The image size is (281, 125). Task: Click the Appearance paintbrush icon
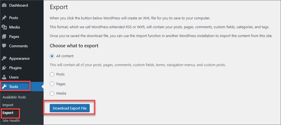4,58
